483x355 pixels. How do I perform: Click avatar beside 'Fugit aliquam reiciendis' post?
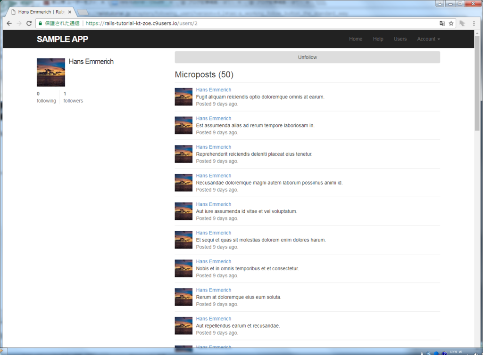[183, 97]
